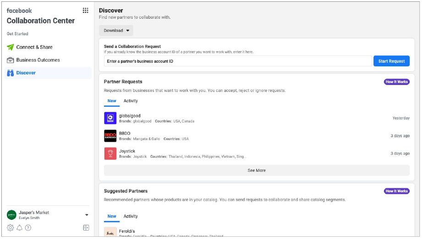Expand the Download dropdown

point(116,31)
